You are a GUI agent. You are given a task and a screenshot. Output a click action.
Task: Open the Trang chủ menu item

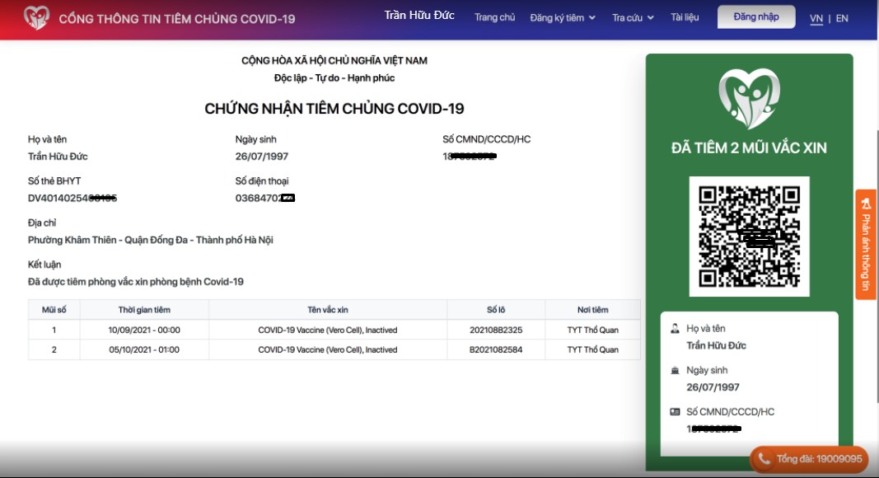pyautogui.click(x=495, y=17)
